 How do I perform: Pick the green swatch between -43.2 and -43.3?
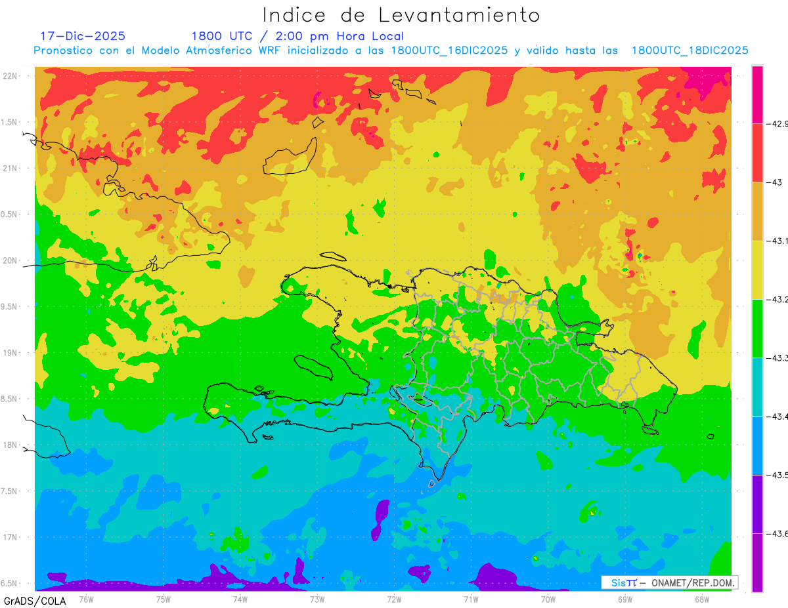757,329
